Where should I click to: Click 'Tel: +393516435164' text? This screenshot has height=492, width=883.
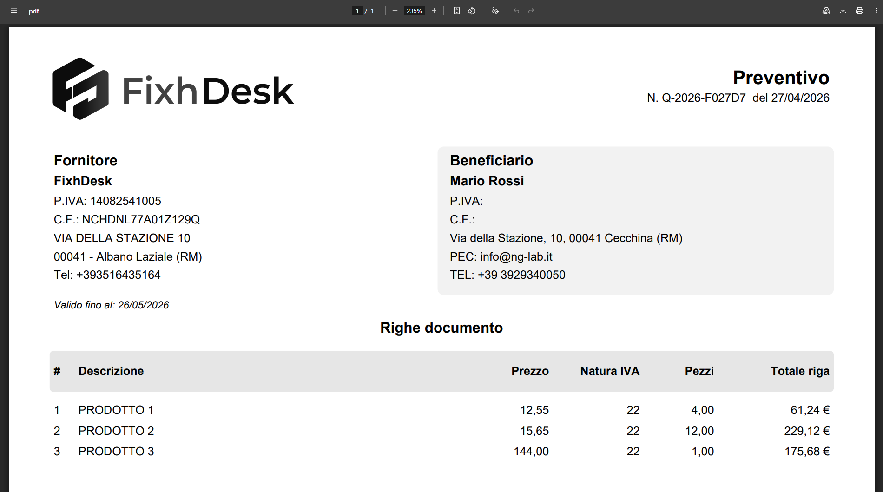(x=107, y=275)
